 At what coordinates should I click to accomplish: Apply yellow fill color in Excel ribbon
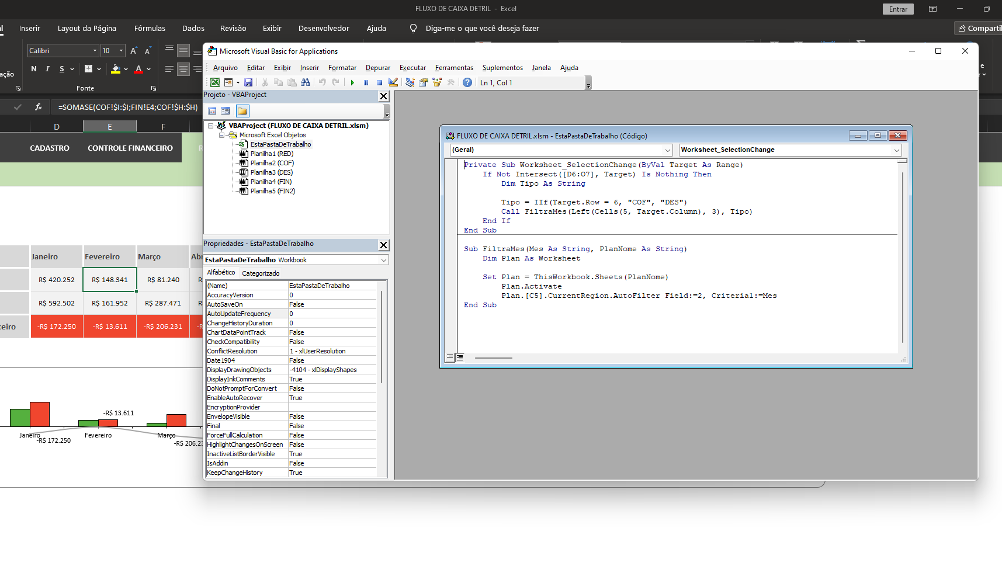pos(116,69)
